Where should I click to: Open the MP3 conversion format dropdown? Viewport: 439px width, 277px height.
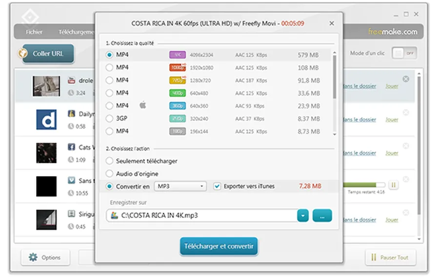180,186
